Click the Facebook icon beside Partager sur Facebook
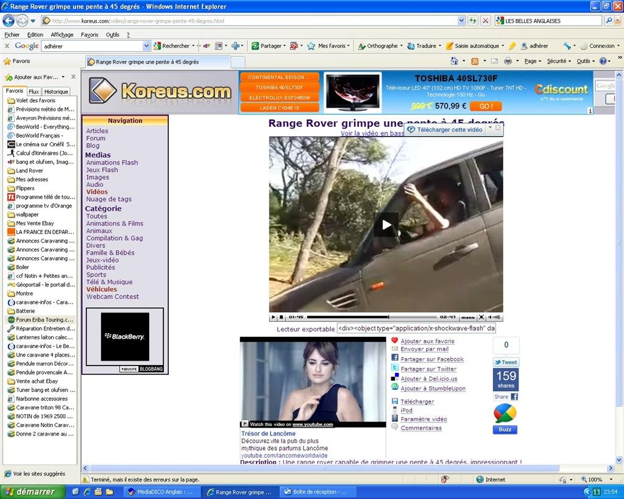This screenshot has width=624, height=499. point(395,358)
